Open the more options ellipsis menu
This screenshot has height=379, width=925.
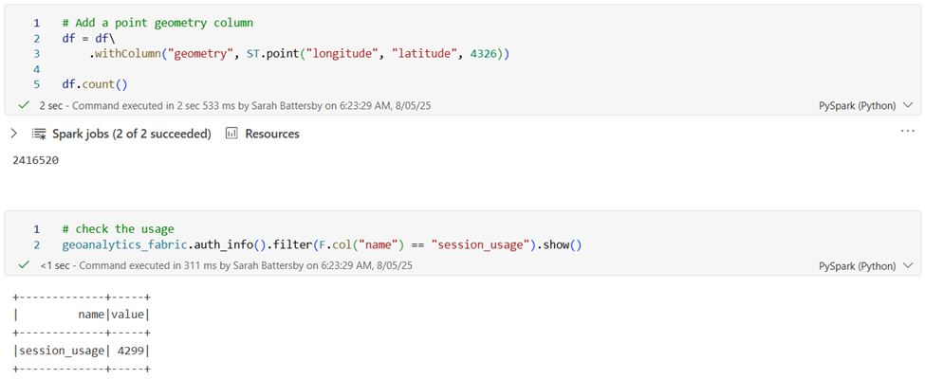907,130
